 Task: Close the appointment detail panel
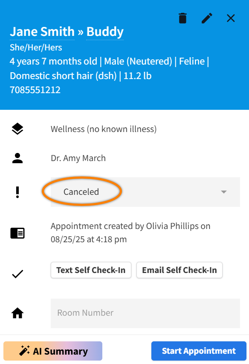tap(231, 18)
